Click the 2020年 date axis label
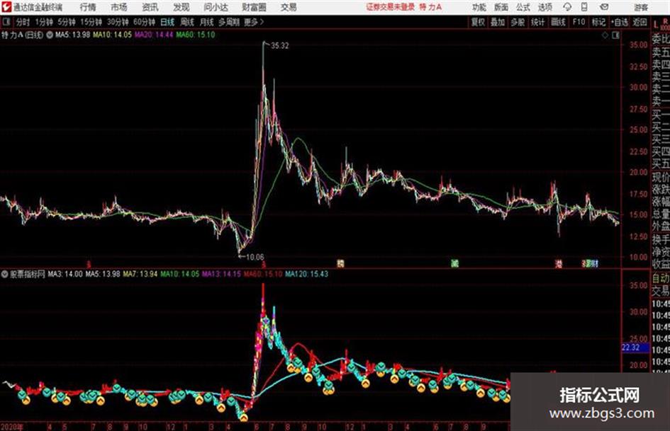 pyautogui.click(x=12, y=427)
